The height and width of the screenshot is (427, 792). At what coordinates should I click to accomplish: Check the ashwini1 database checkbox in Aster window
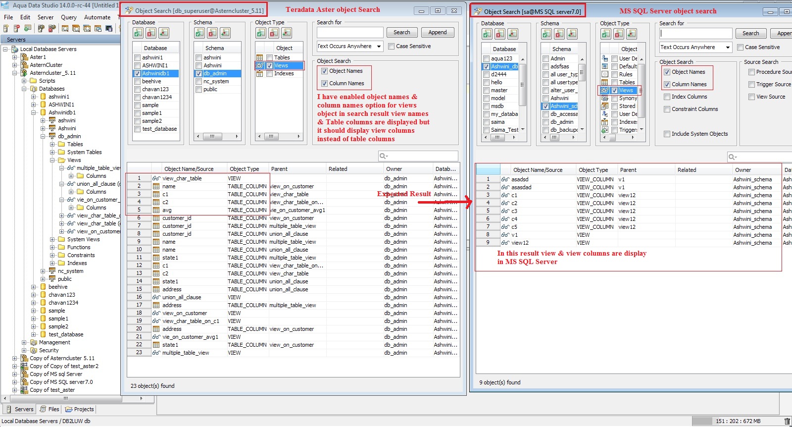point(138,57)
